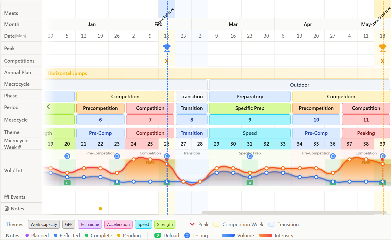This screenshot has height=240, width=391.
Task: Click the horizontal timeline scrollbar
Action: tap(294, 213)
